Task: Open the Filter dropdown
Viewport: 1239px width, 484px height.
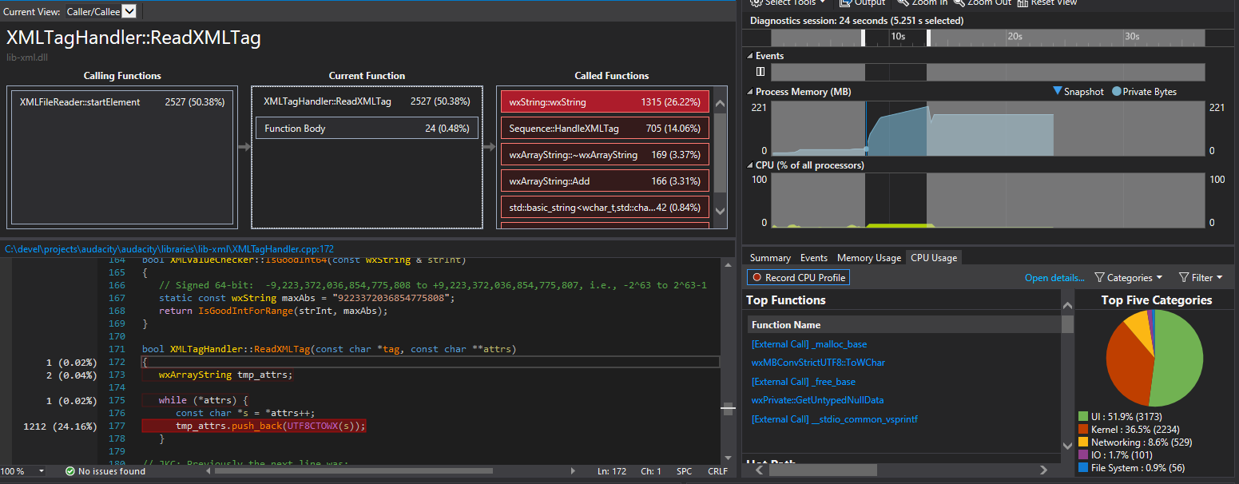Action: pyautogui.click(x=1201, y=278)
